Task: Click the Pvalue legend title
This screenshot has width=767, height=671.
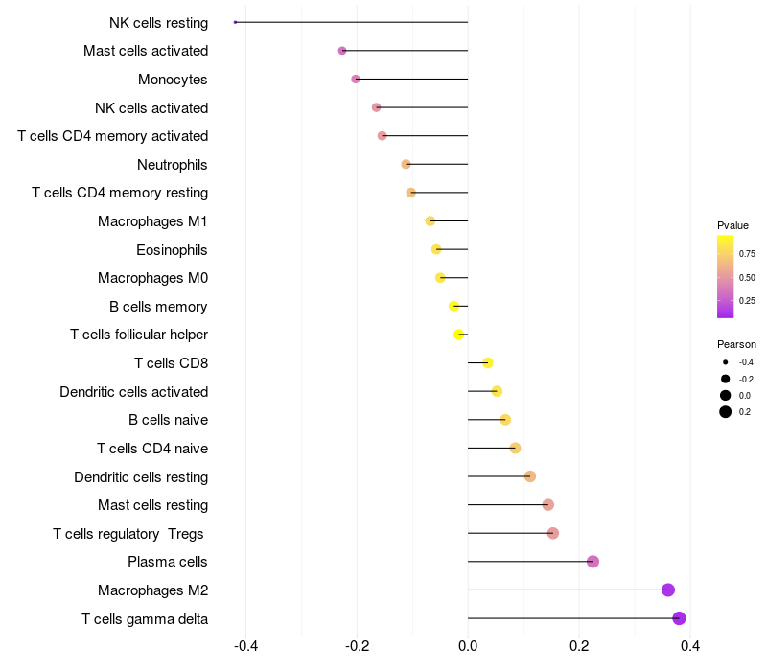Action: 732,225
